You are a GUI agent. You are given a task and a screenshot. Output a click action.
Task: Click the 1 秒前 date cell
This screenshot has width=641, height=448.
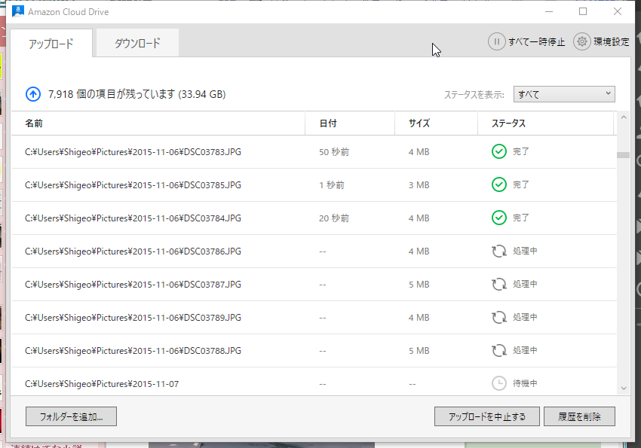[332, 185]
